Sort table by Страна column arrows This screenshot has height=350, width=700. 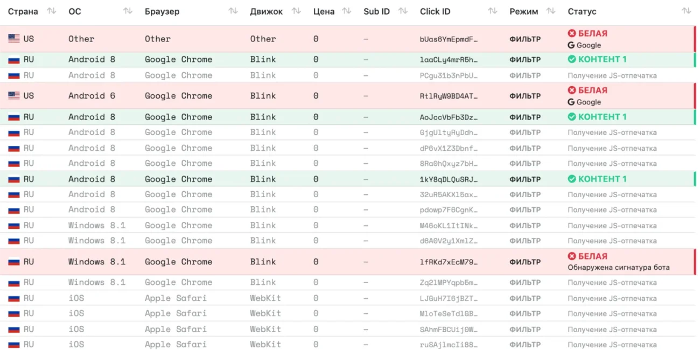pyautogui.click(x=52, y=11)
